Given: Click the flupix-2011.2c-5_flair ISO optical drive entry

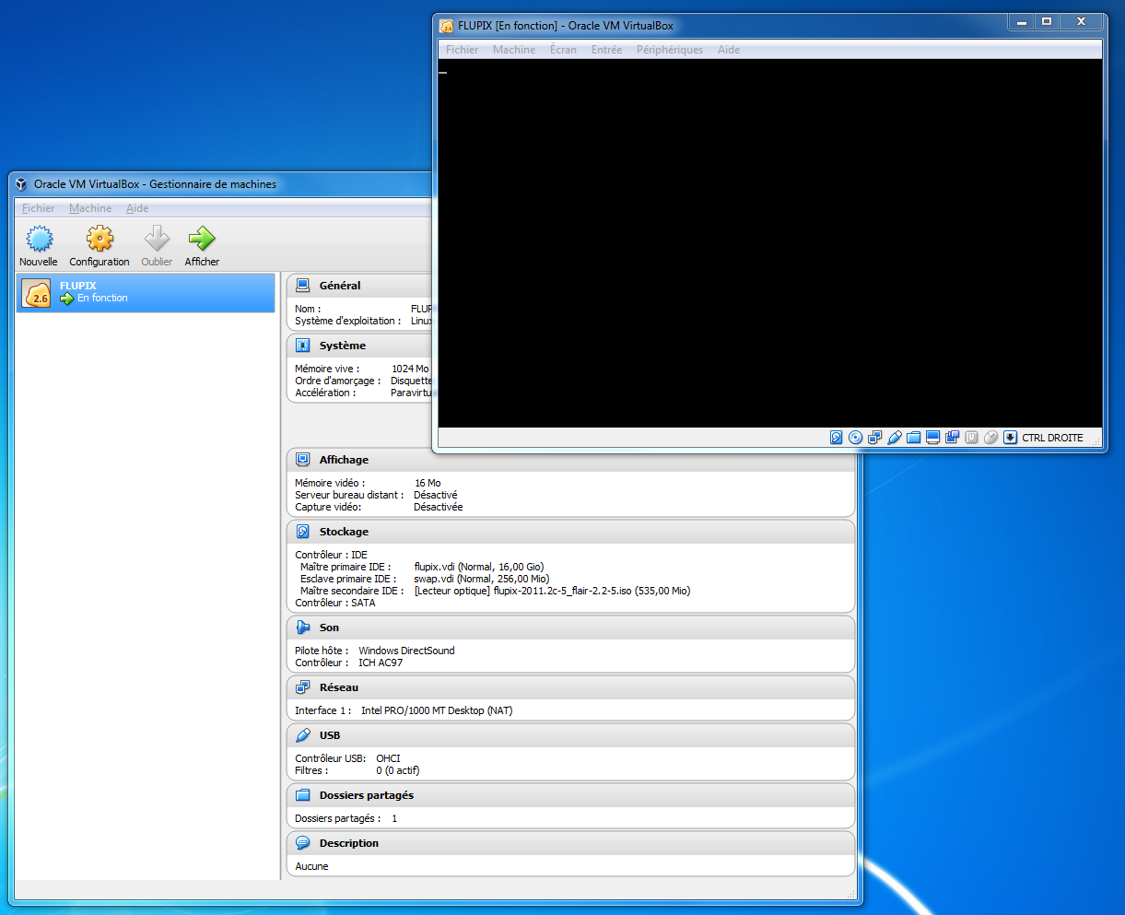Looking at the screenshot, I should 552,591.
